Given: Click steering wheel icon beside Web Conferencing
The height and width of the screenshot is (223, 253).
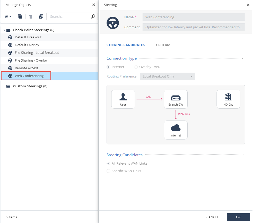Looking at the screenshot, I should [x=10, y=76].
